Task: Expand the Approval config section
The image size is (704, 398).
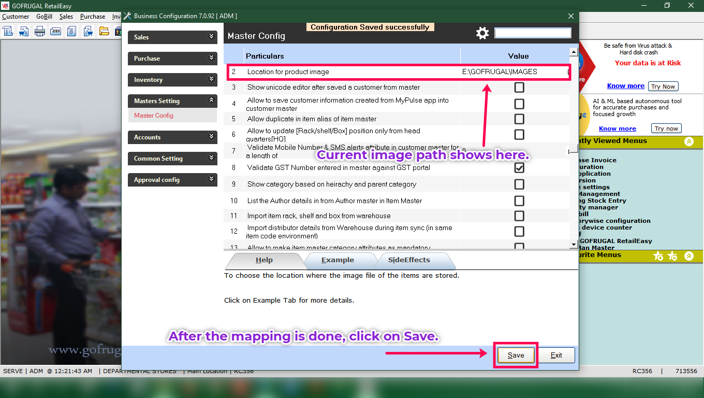Action: (x=172, y=180)
